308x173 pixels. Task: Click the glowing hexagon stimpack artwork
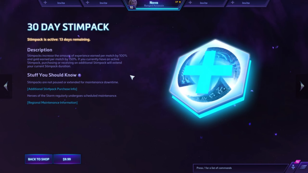[210, 79]
